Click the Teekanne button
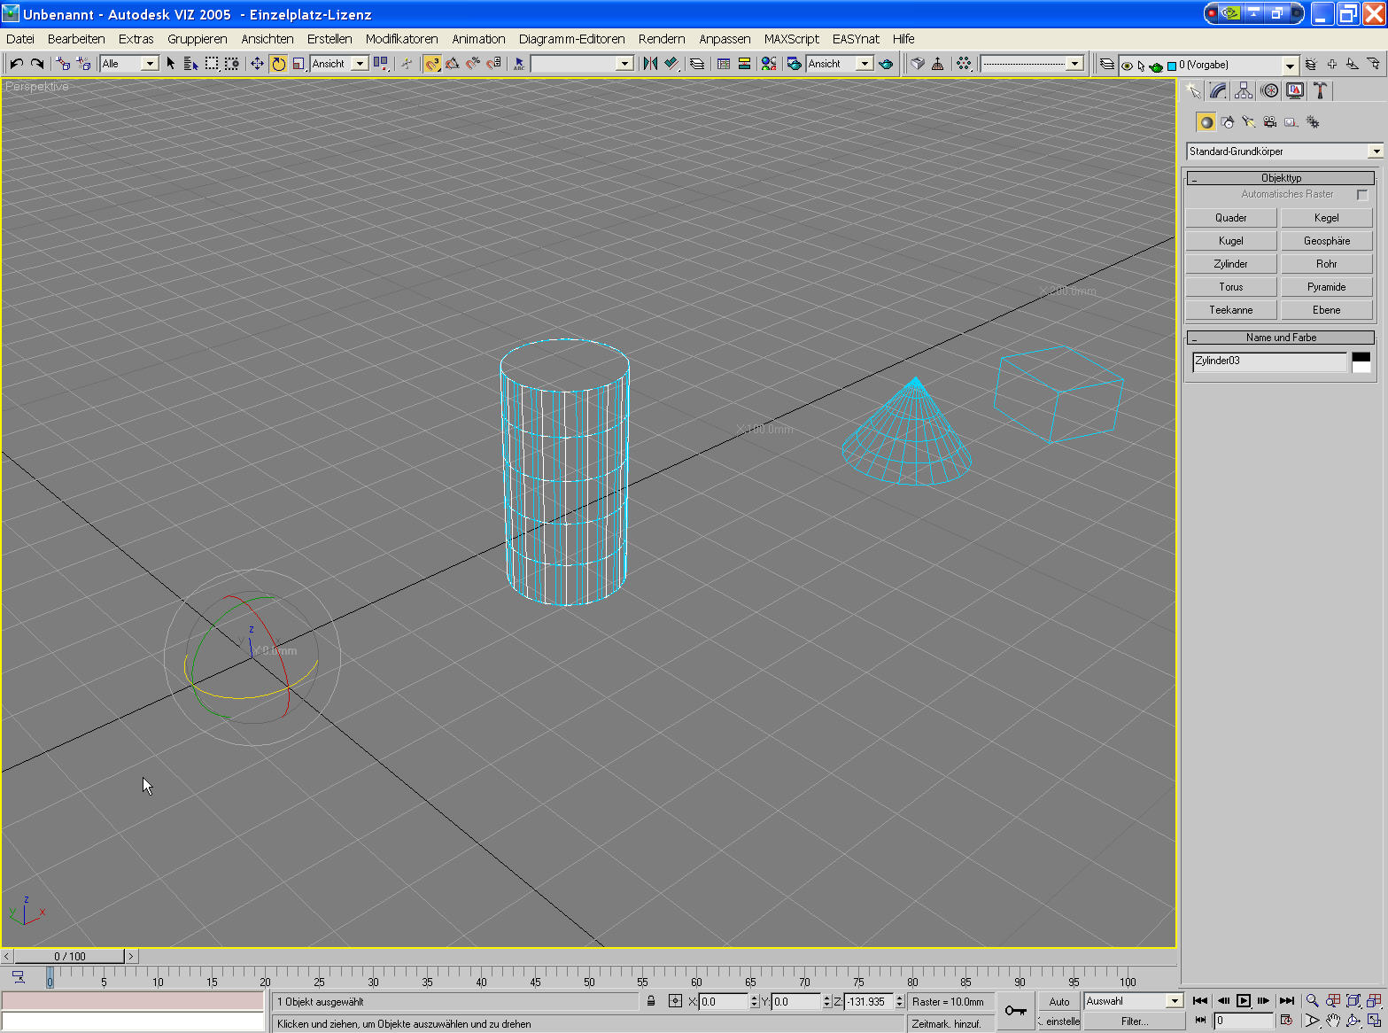 click(x=1231, y=310)
